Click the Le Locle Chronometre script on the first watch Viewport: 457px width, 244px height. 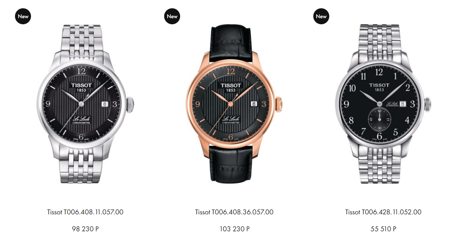coord(81,120)
